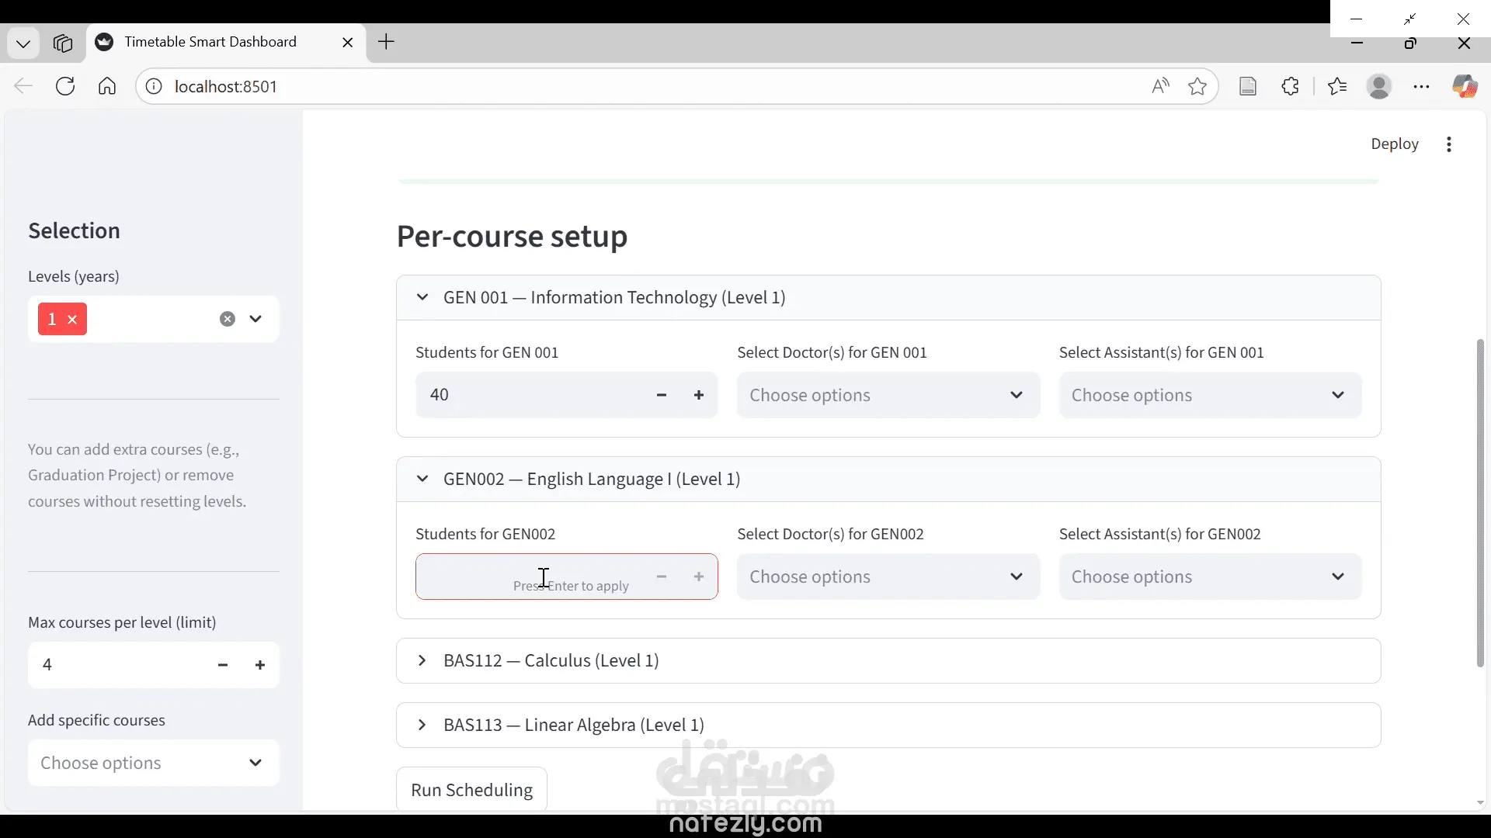This screenshot has width=1491, height=838.
Task: Click read aloud icon in address bar
Action: click(x=1160, y=86)
